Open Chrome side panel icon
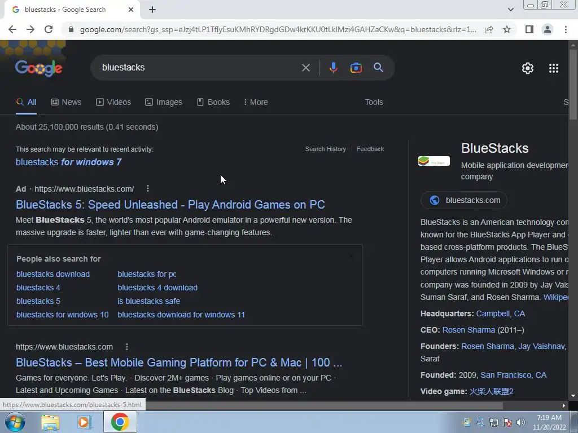 (x=529, y=29)
